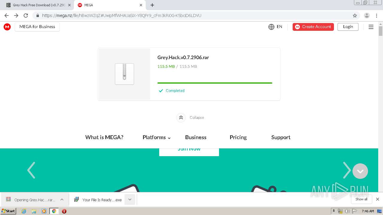Open the globe language selector icon
This screenshot has width=383, height=215.
pyautogui.click(x=271, y=27)
